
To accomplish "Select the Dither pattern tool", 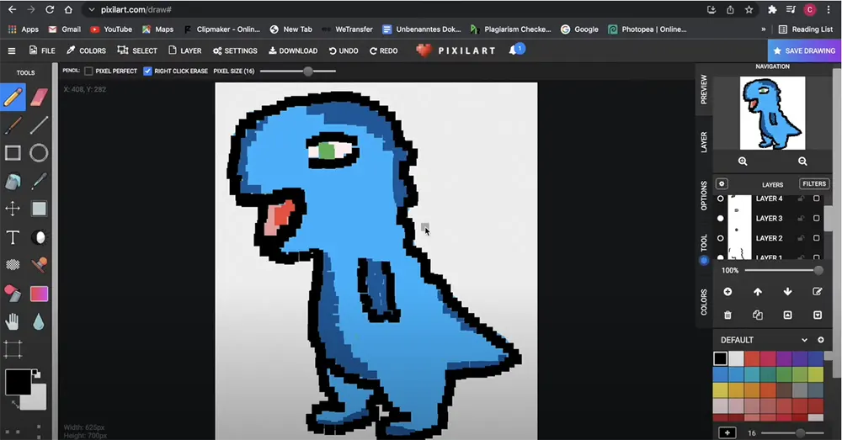I will 13,265.
